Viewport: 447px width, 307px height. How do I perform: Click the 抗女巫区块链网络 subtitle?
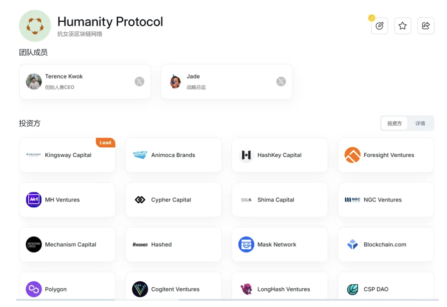click(80, 34)
